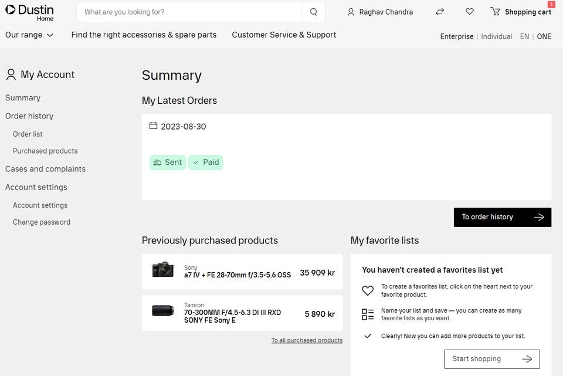563x376 pixels.
Task: Open Account settings section in sidebar
Action: [x=36, y=187]
